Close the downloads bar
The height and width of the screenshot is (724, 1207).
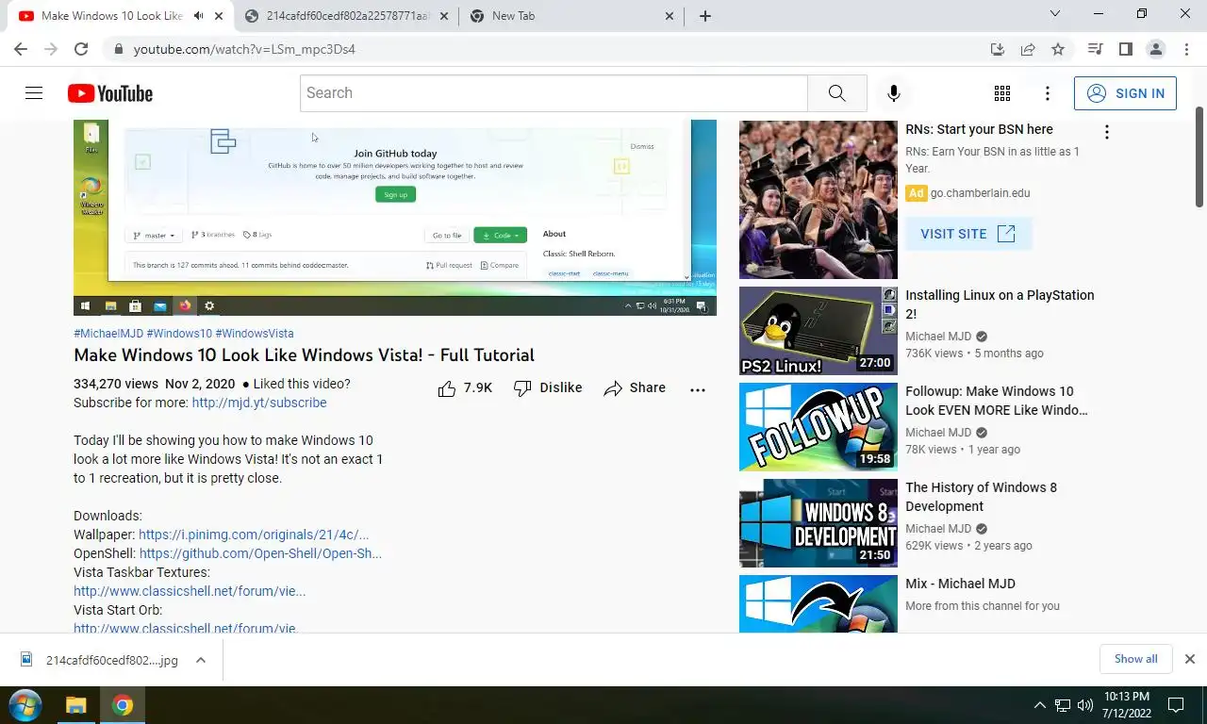pos(1189,659)
